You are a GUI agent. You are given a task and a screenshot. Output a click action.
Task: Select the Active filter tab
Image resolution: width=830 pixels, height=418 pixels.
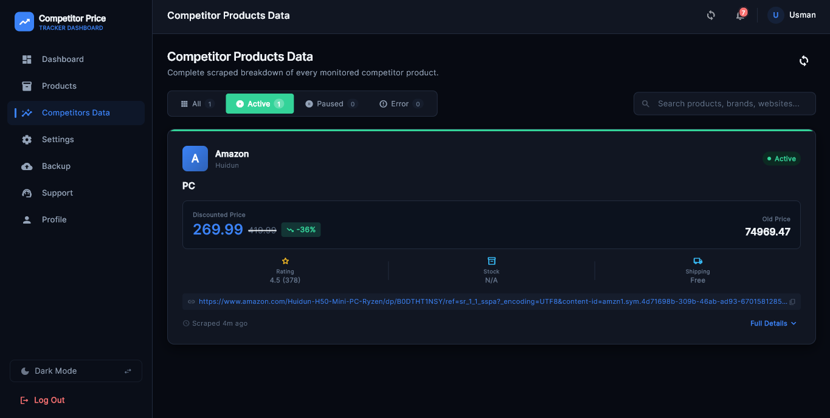(x=260, y=104)
